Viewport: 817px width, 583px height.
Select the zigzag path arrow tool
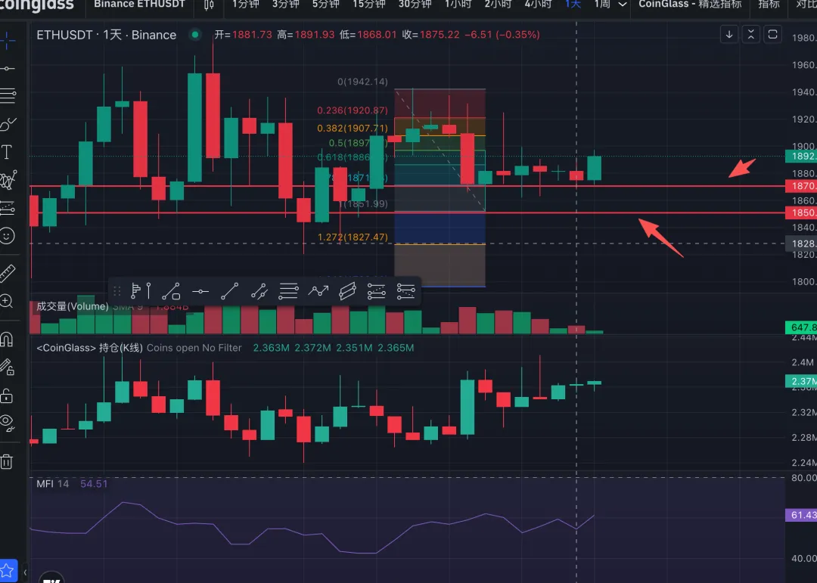[318, 291]
